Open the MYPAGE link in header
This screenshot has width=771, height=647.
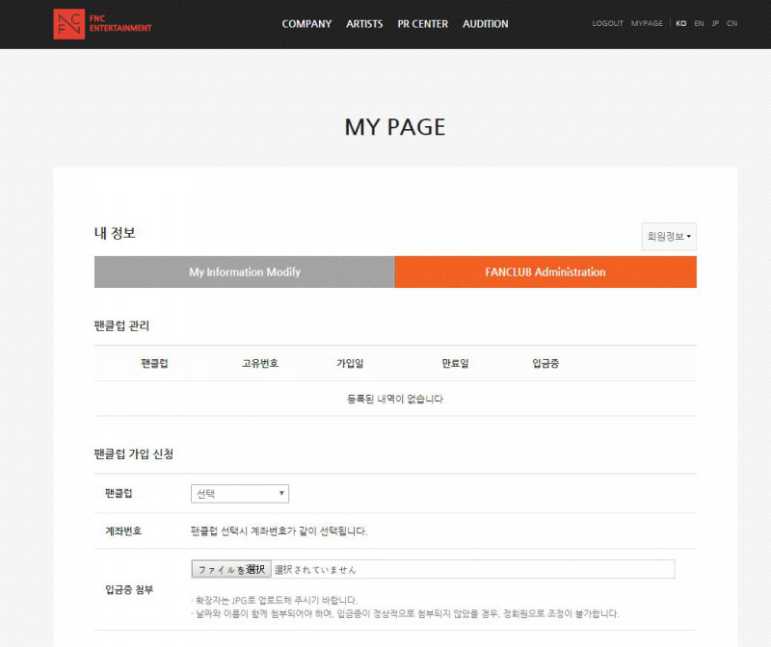click(x=647, y=23)
